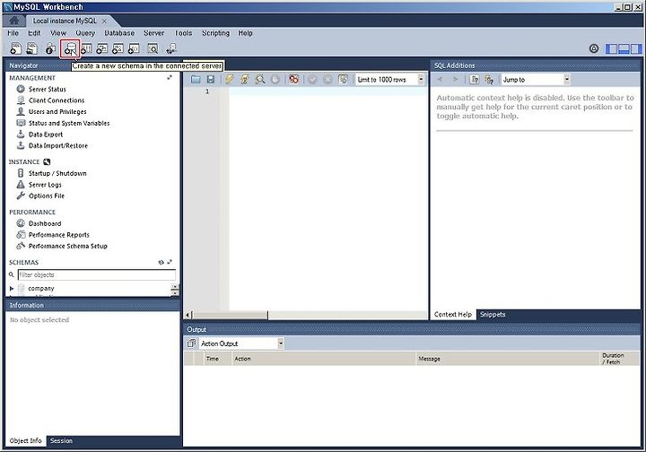The image size is (646, 452).
Task: Open inspector for selected object icon
Action: coord(50,48)
